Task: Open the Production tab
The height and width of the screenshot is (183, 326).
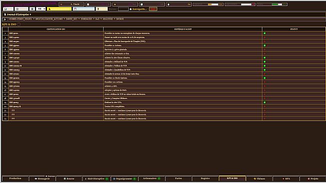Action: click(x=15, y=178)
